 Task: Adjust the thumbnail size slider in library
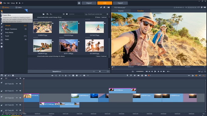click(100, 71)
